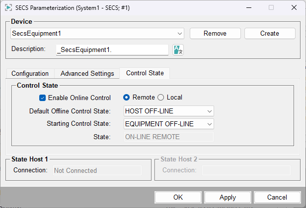Minimize the SECS Parameterization window
This screenshot has height=208, width=306.
pos(248,7)
